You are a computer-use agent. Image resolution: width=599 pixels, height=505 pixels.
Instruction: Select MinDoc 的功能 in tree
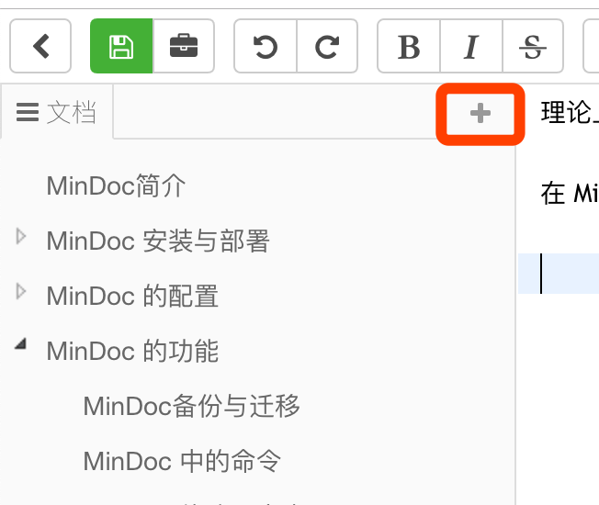[132, 351]
